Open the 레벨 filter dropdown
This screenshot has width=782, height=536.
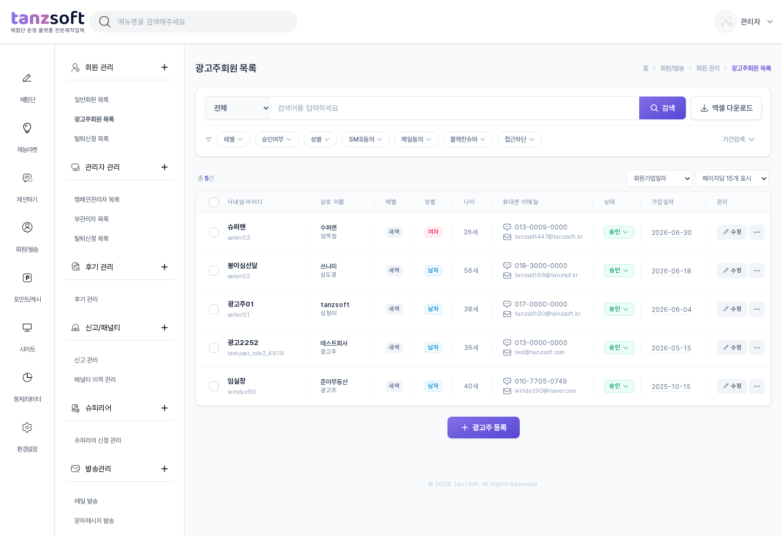(234, 139)
